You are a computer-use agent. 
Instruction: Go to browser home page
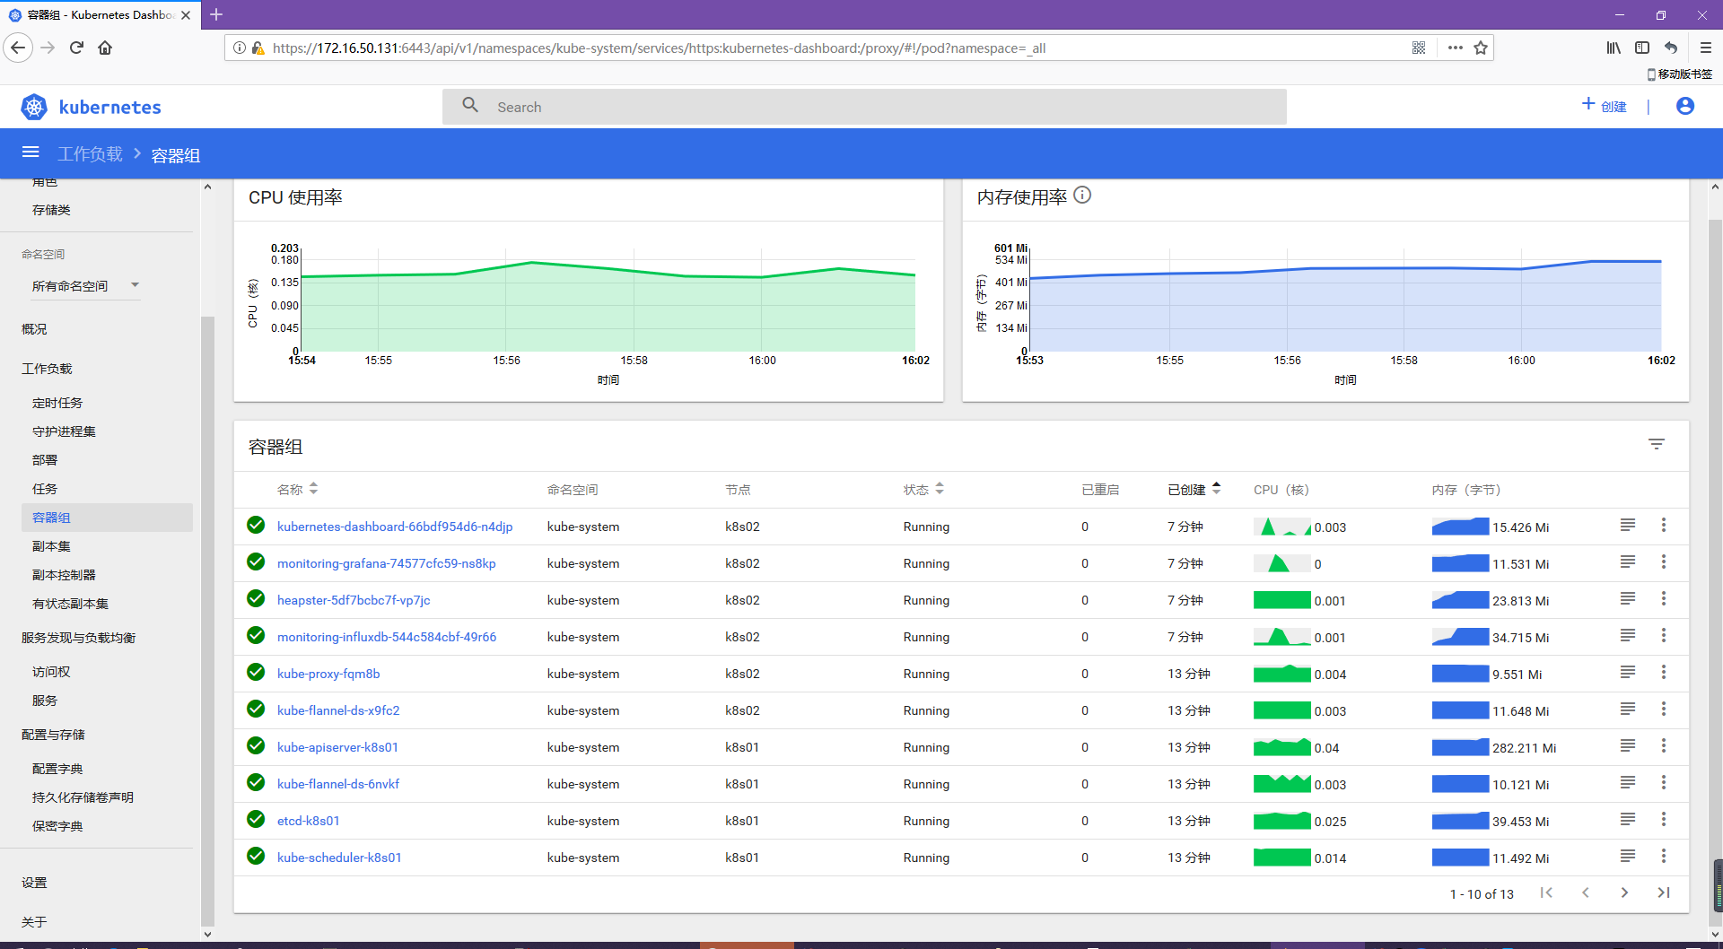point(105,48)
